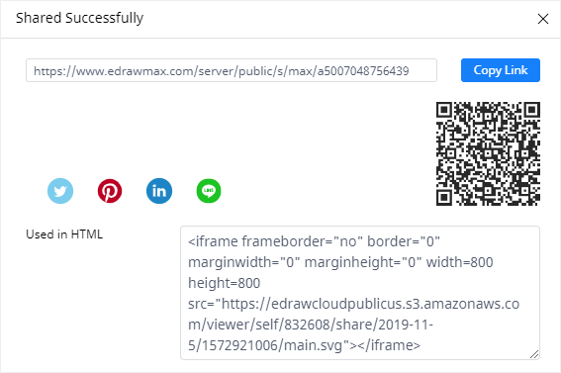Close the Shared Successfully dialog
561x373 pixels.
(543, 19)
